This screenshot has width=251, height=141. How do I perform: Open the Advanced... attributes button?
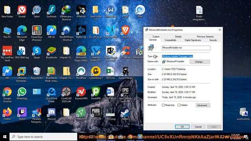203,105
